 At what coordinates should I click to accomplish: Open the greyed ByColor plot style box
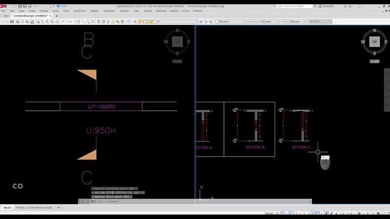coord(320,22)
